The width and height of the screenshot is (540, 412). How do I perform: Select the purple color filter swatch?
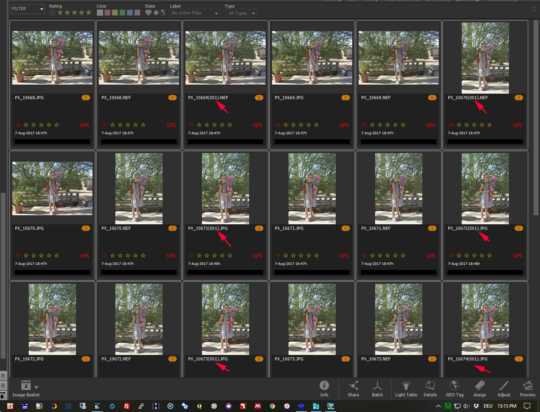click(137, 13)
